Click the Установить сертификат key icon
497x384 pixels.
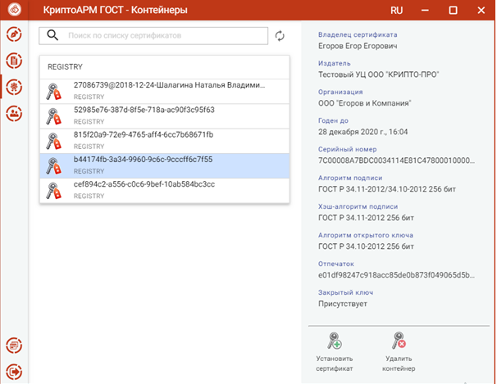click(x=335, y=341)
